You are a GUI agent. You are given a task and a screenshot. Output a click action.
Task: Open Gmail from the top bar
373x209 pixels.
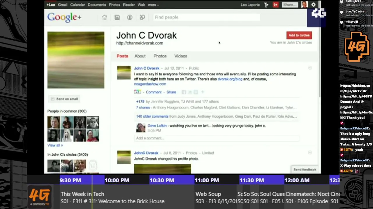click(63, 5)
